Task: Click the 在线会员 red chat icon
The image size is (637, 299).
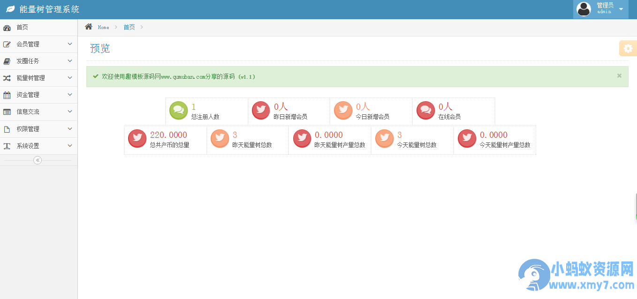Action: point(426,111)
